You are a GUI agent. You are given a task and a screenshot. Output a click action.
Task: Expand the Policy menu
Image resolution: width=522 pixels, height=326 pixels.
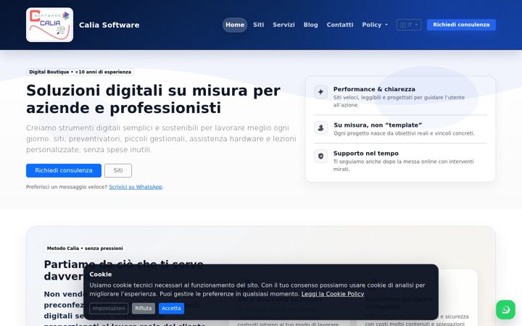375,25
